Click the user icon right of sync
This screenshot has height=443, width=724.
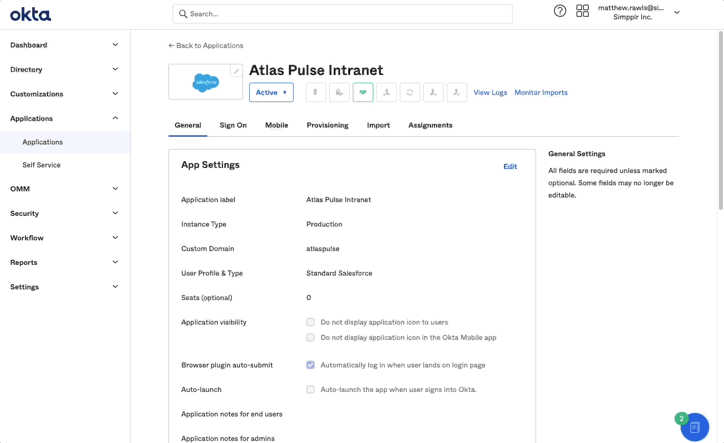point(433,92)
